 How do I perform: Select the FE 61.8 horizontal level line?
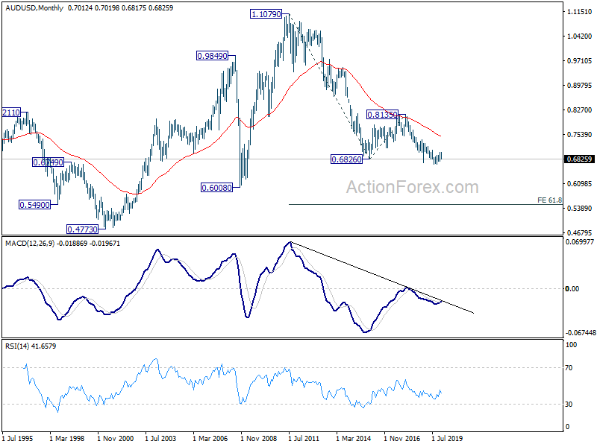[425, 204]
